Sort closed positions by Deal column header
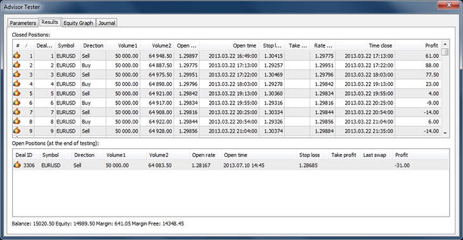This screenshot has height=240, width=463. [x=44, y=46]
